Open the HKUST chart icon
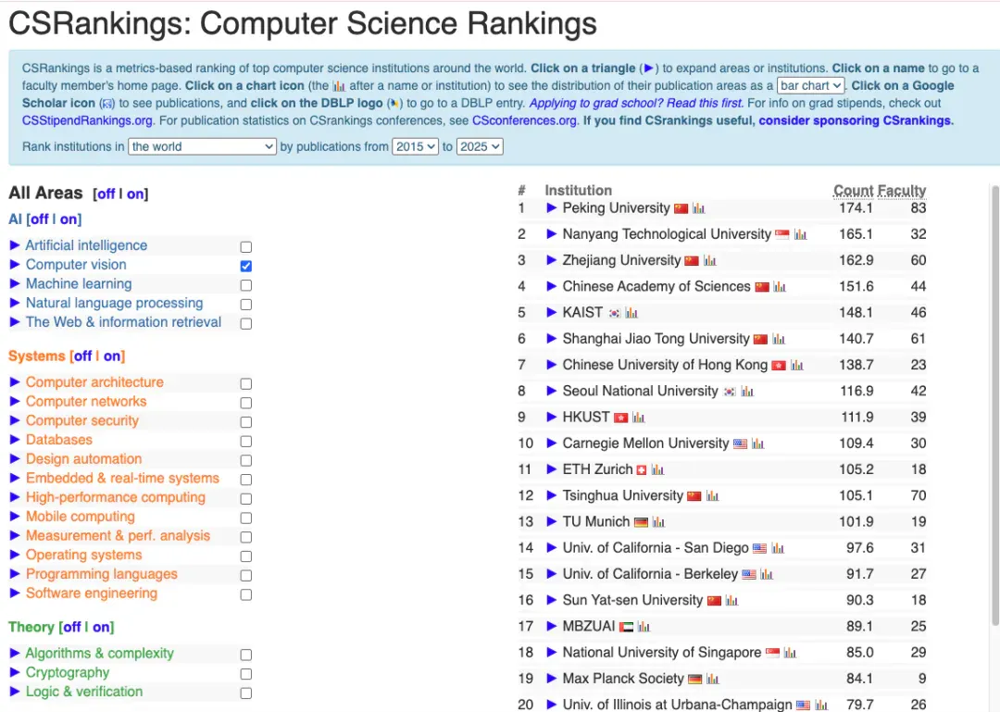Viewport: 1000px width, 712px height. point(638,418)
